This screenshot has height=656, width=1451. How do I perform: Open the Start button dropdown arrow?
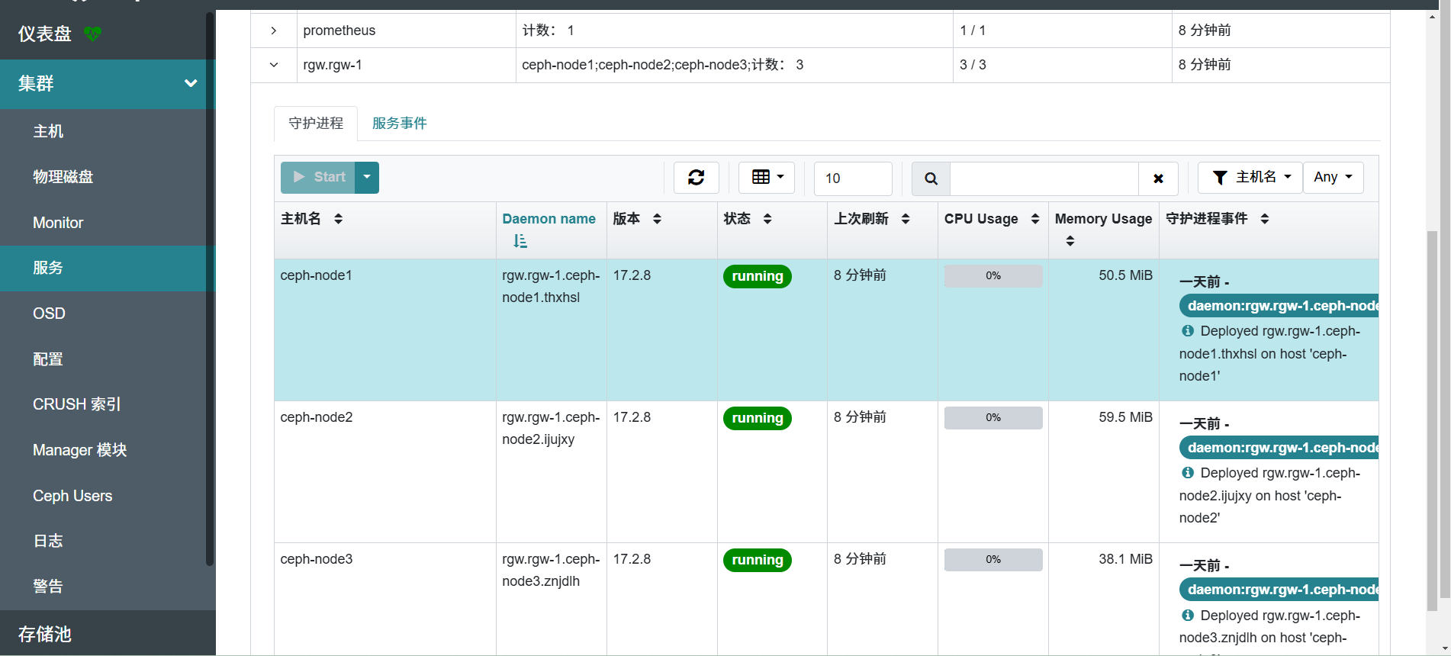coord(367,178)
